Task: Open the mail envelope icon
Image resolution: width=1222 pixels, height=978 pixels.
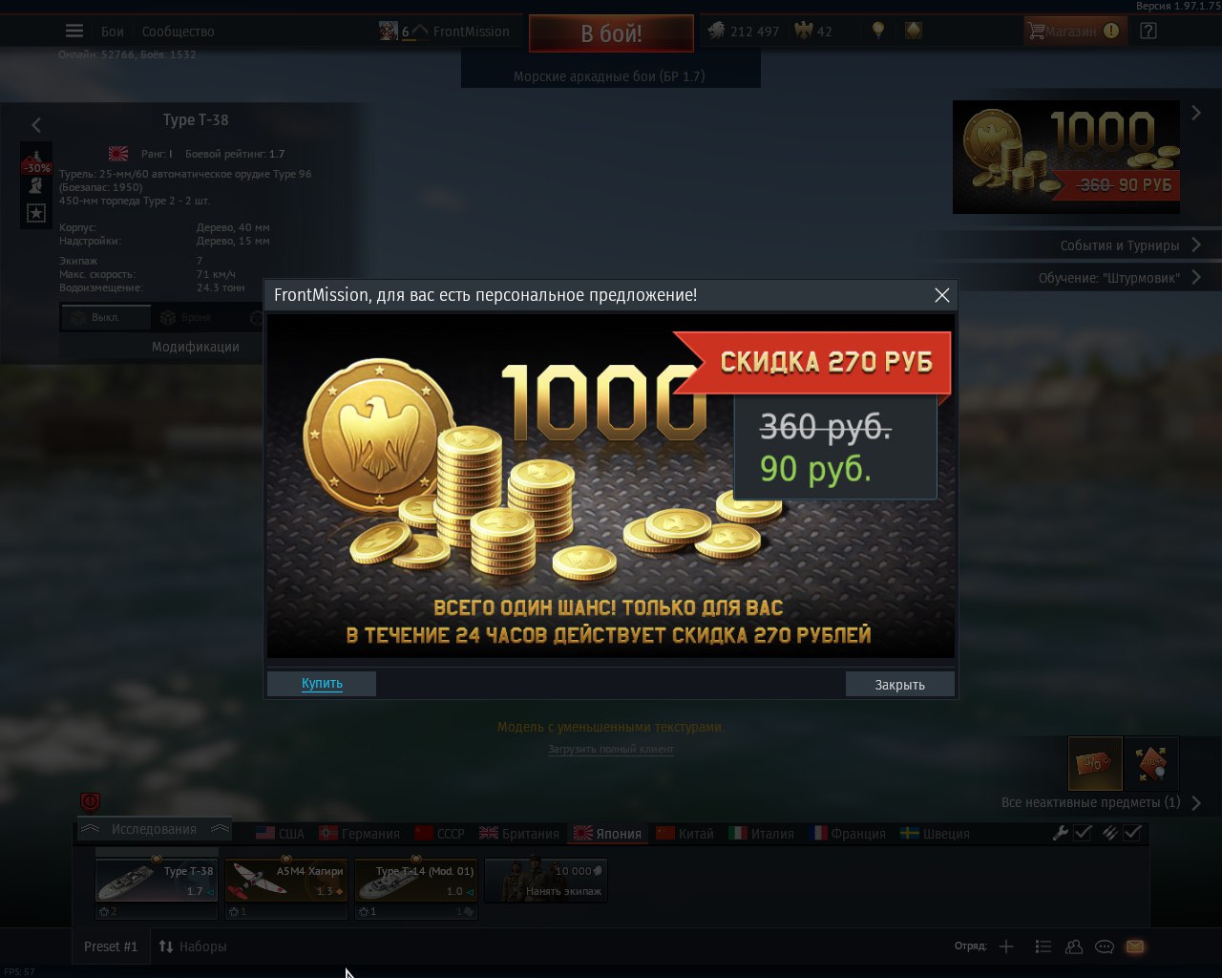Action: pos(1134,946)
